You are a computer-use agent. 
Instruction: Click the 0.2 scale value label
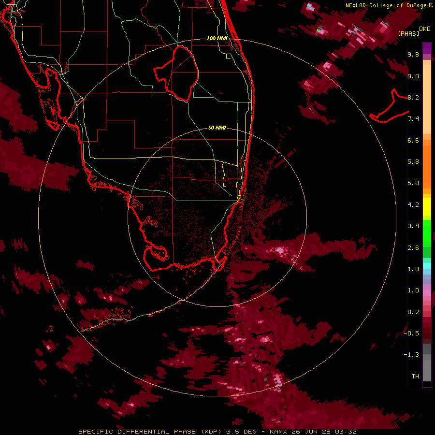click(413, 312)
